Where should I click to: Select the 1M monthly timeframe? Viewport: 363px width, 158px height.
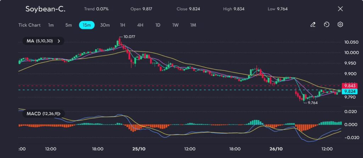(x=193, y=25)
